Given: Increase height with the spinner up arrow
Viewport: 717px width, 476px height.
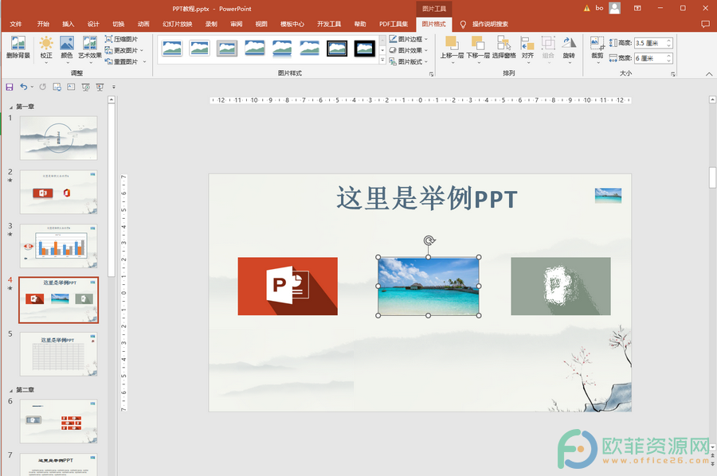Looking at the screenshot, I should click(669, 41).
